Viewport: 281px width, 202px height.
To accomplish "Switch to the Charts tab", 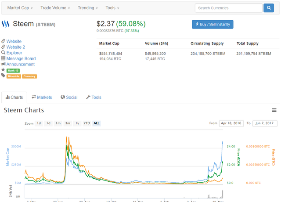I will click(x=14, y=97).
